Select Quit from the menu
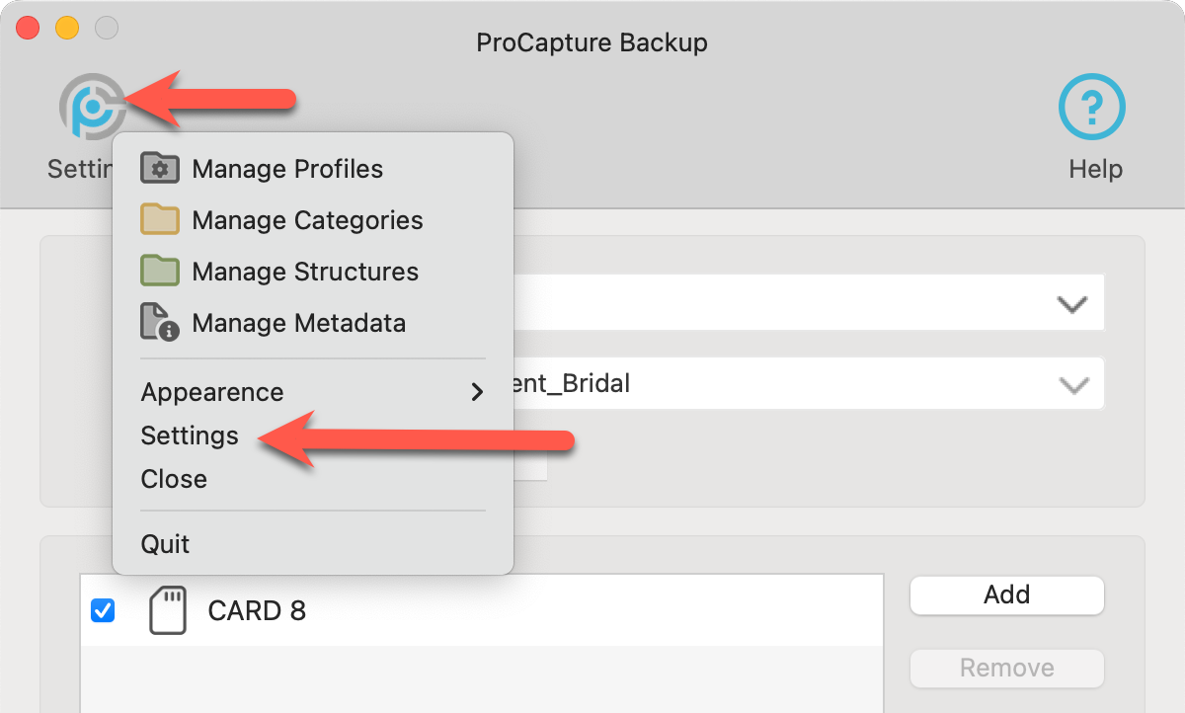Screen dimensions: 1185x713 [x=165, y=544]
